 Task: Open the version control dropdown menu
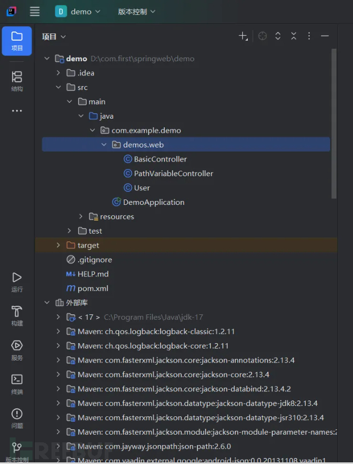tap(137, 11)
